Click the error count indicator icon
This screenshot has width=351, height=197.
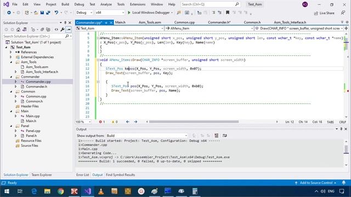coord(100,122)
